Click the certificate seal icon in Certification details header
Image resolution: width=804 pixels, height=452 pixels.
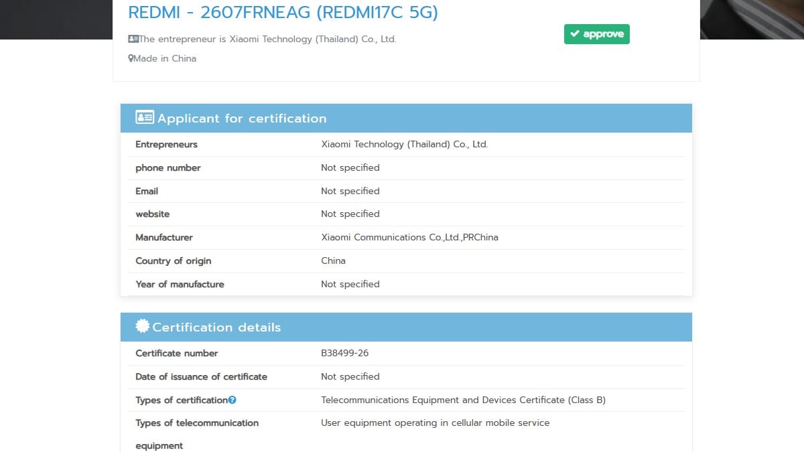point(142,326)
